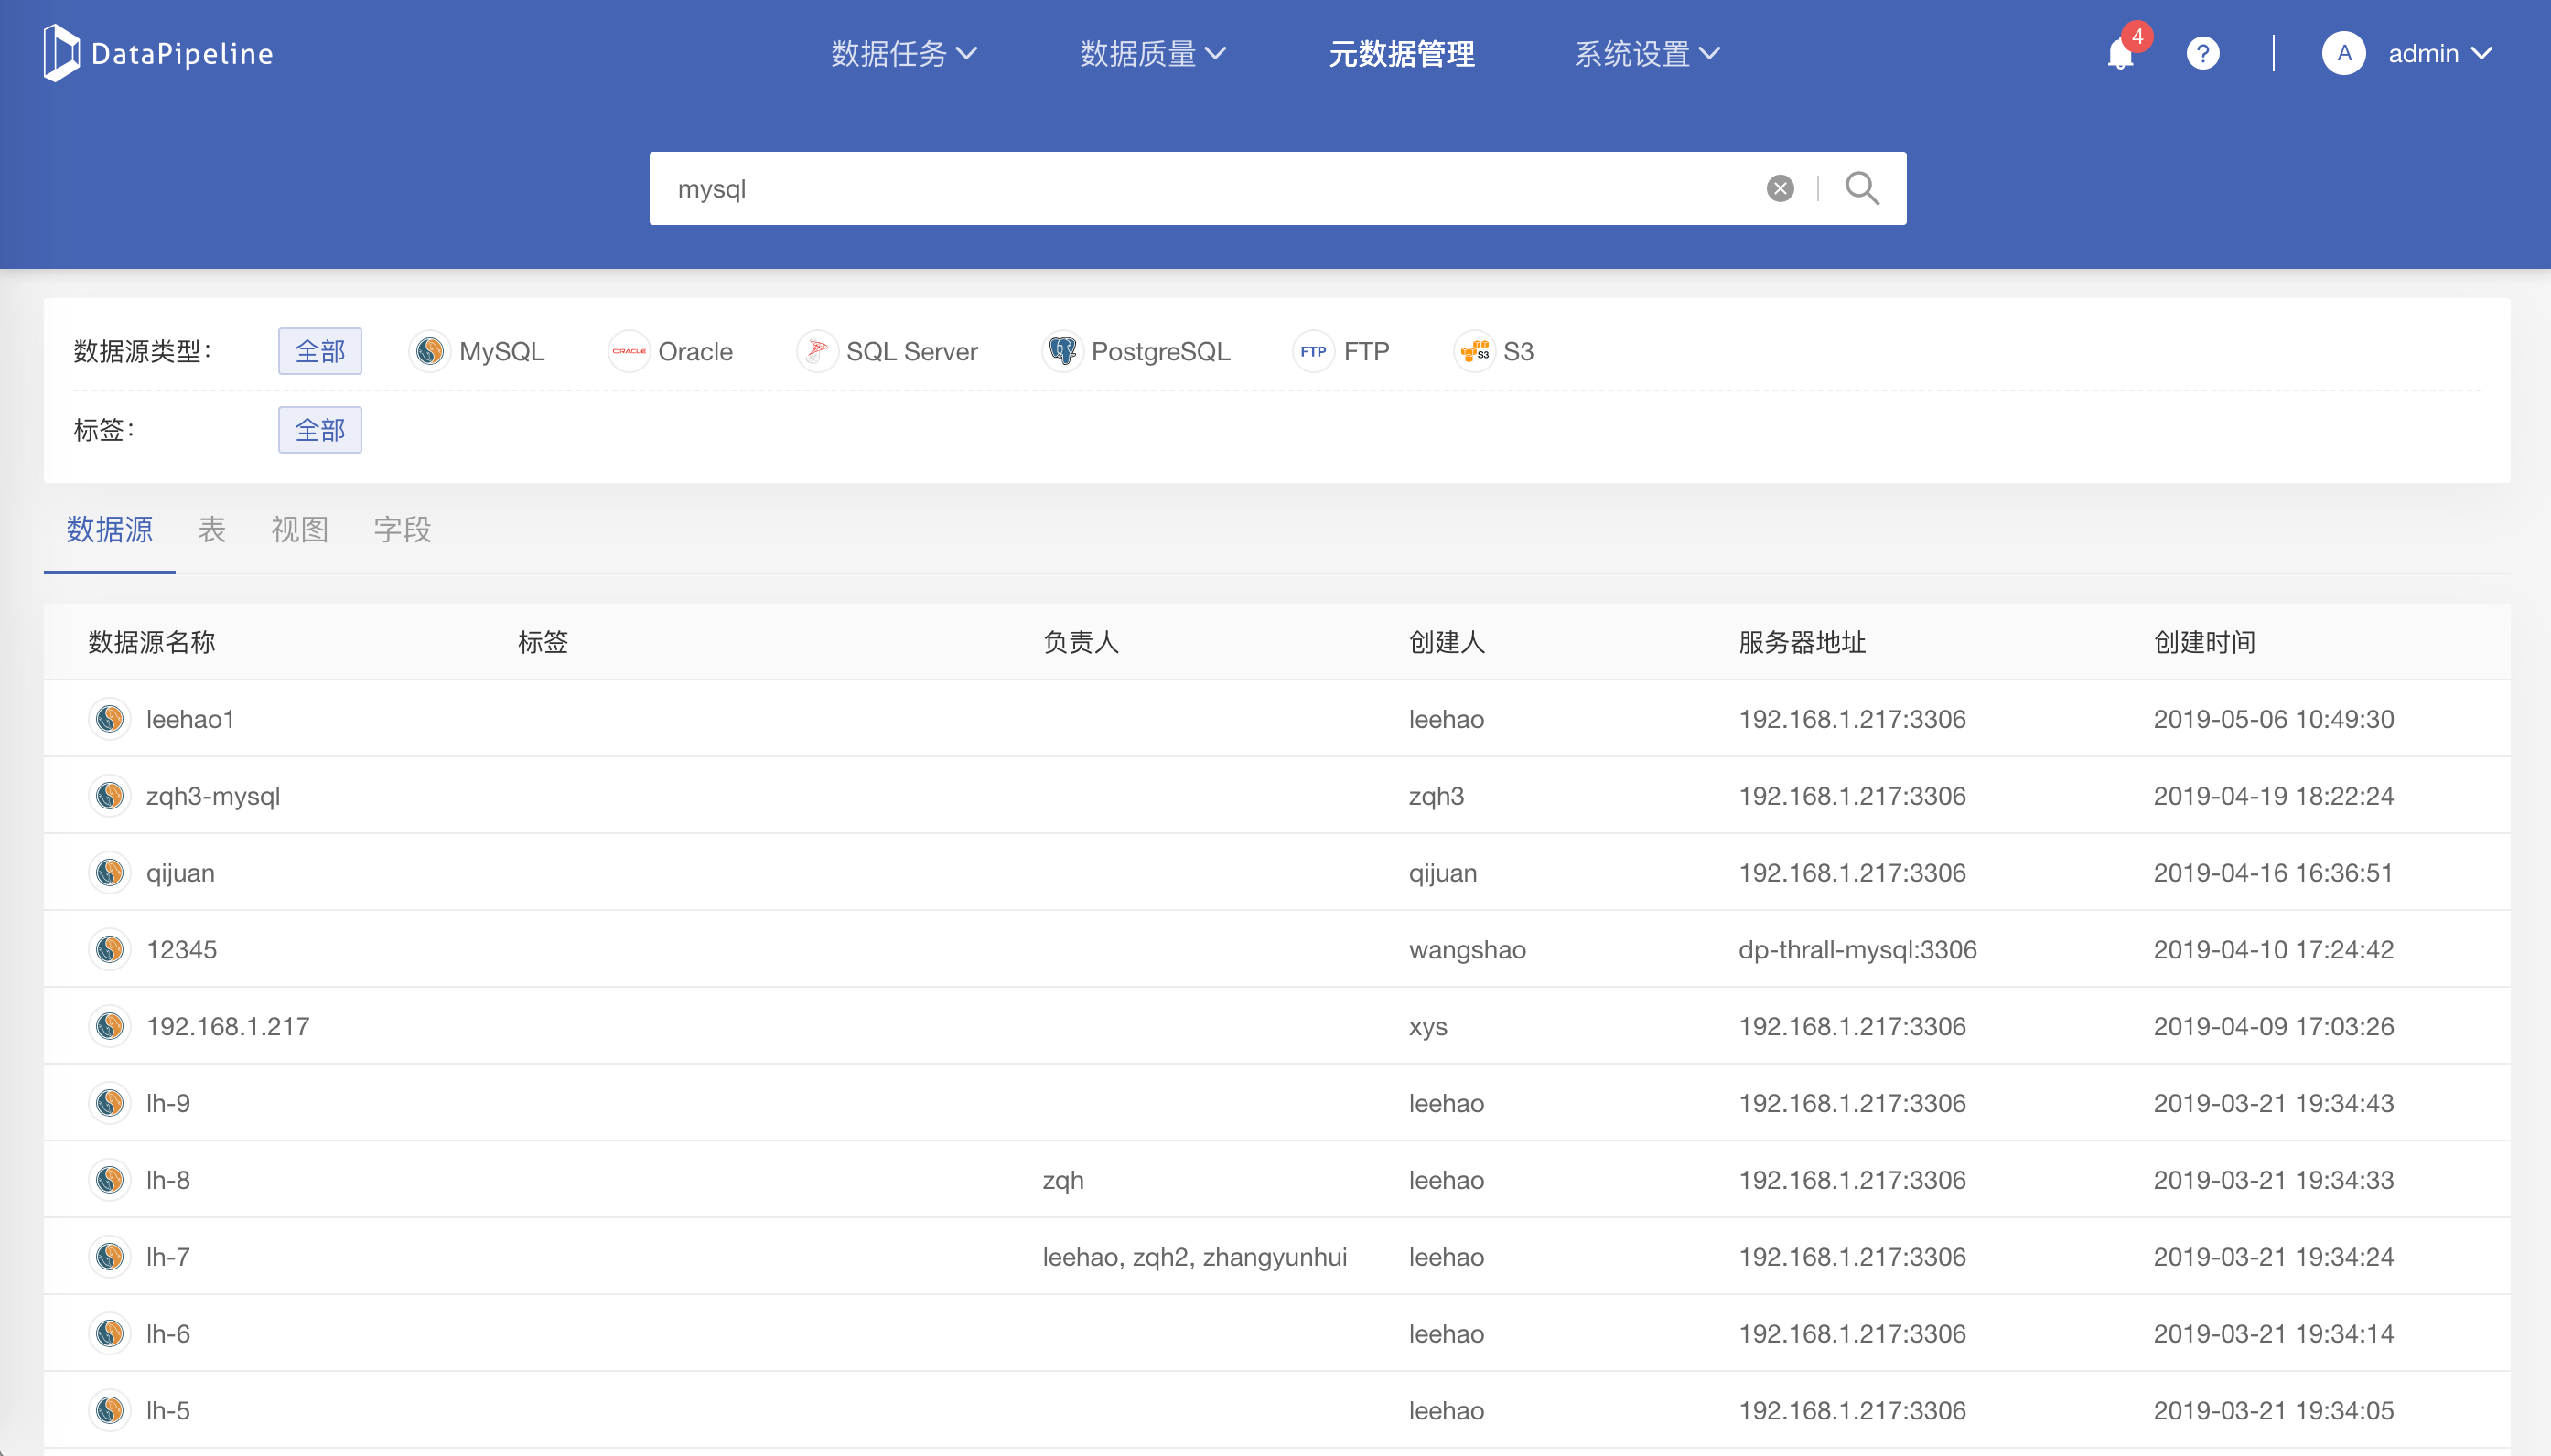Screen dimensions: 2551x1456
Task: Switch to the 字段 tab
Action: point(403,529)
